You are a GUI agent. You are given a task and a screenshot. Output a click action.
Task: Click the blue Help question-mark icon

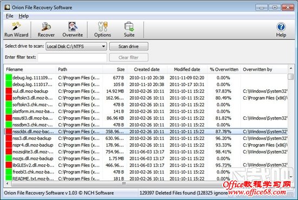coord(281,26)
